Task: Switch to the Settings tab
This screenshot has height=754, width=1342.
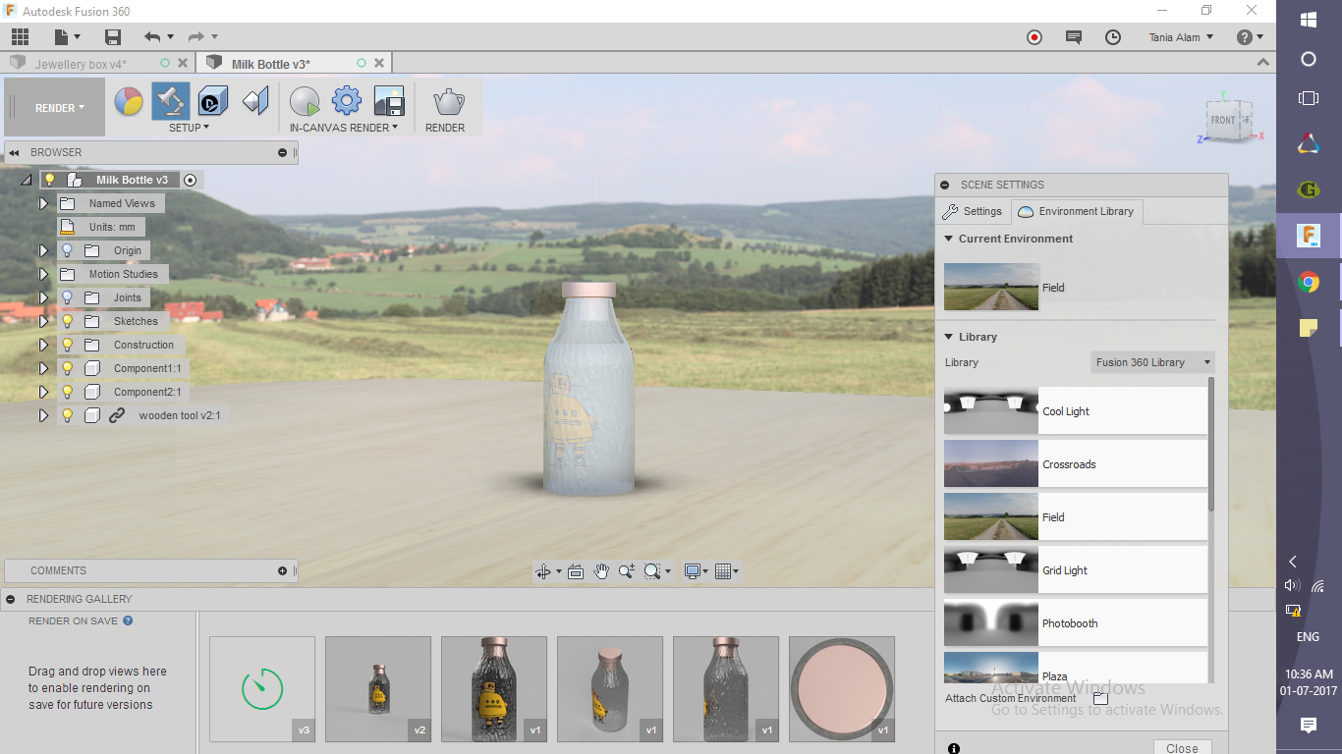Action: tap(973, 211)
